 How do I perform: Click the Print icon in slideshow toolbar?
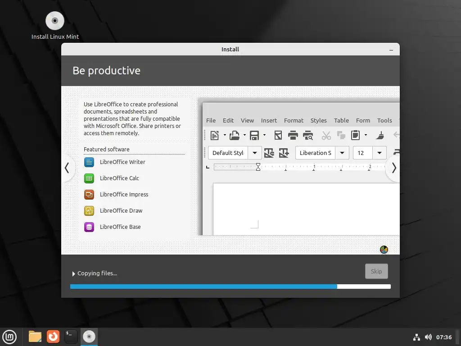click(x=293, y=135)
